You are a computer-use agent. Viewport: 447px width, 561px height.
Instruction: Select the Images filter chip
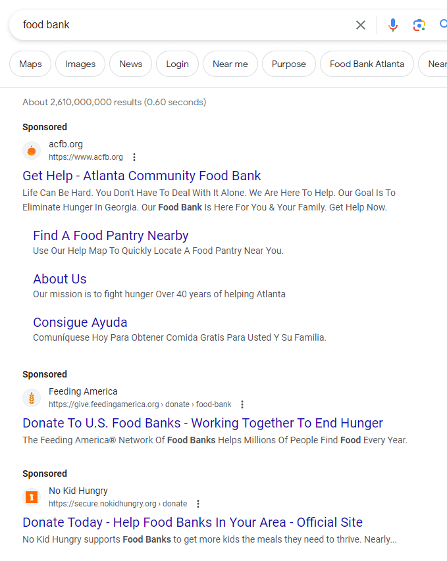click(80, 64)
